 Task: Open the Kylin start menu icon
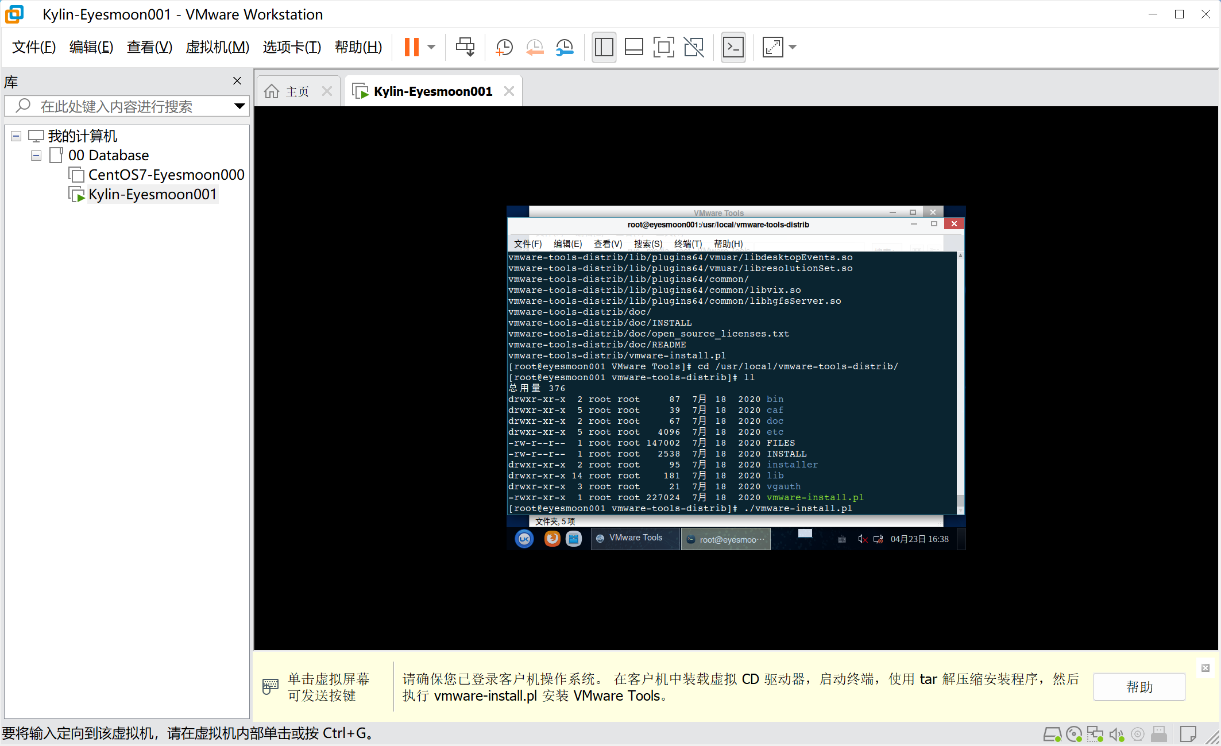click(x=524, y=539)
